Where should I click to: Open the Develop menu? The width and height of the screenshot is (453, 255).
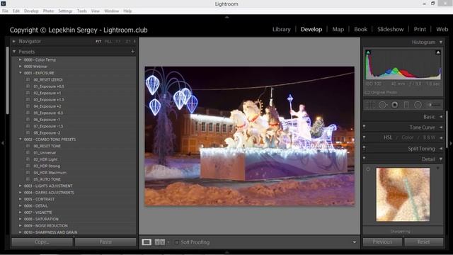tap(31, 11)
